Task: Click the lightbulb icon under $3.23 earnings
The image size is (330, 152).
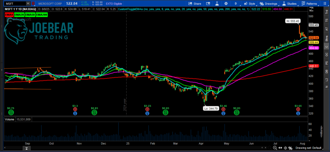Action: click(147, 113)
